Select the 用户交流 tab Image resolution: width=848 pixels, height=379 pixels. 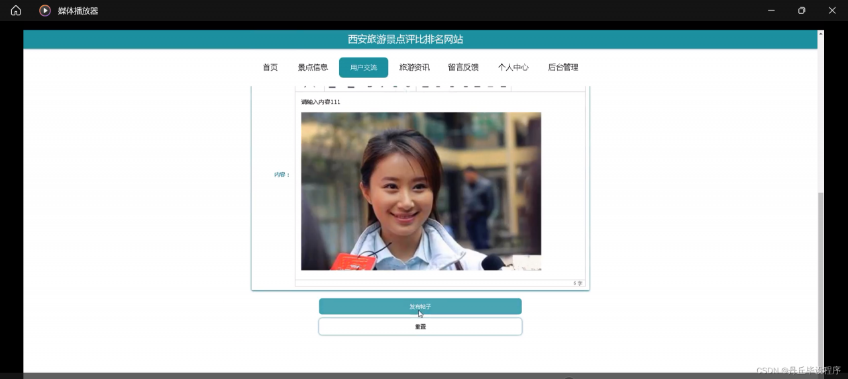pos(364,67)
